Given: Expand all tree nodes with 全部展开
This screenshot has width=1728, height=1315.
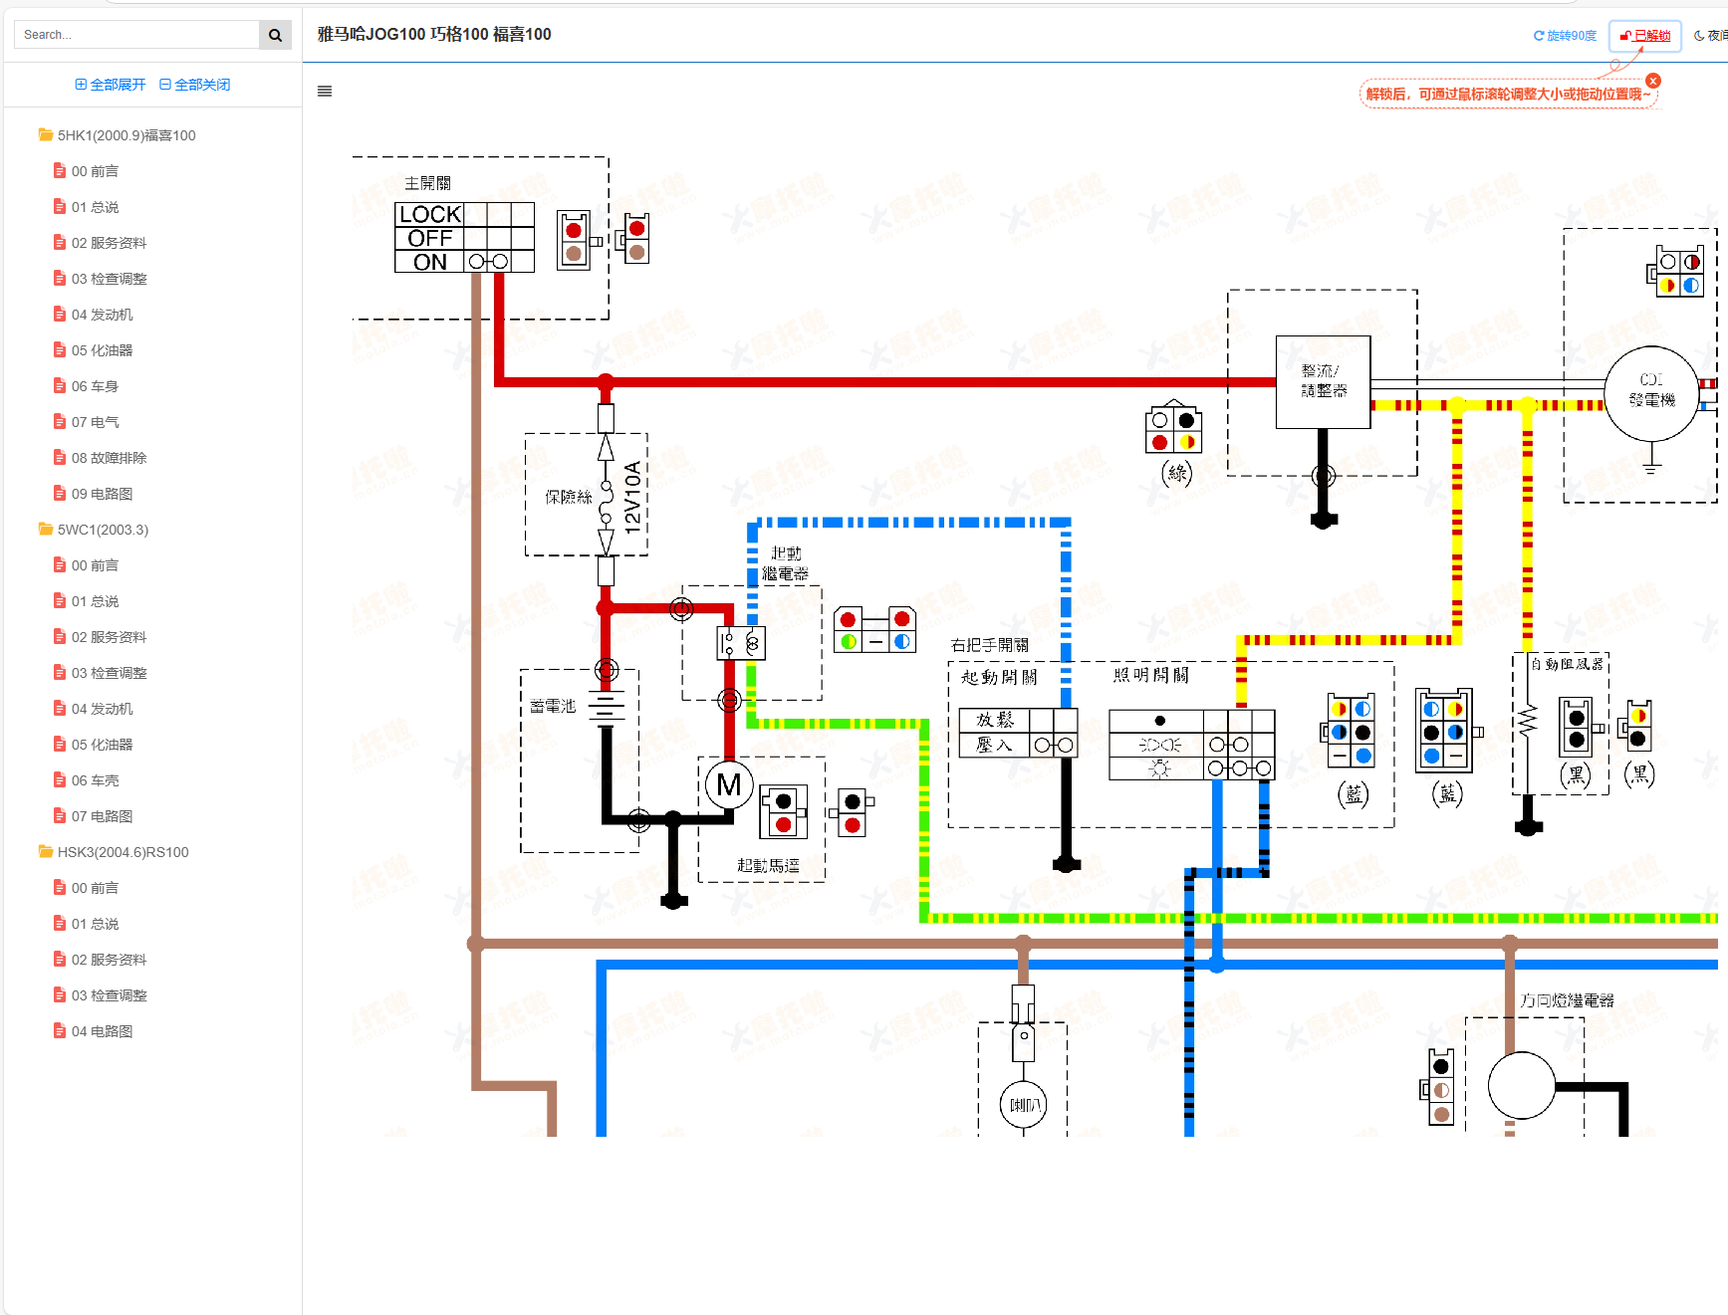Looking at the screenshot, I should (111, 85).
